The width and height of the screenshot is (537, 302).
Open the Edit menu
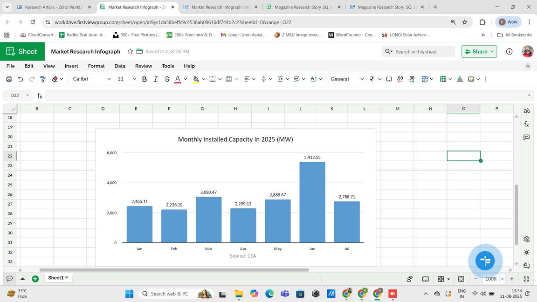[x=29, y=66]
